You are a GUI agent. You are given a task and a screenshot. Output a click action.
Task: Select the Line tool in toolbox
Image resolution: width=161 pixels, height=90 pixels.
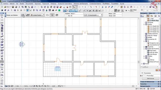tap(2, 78)
